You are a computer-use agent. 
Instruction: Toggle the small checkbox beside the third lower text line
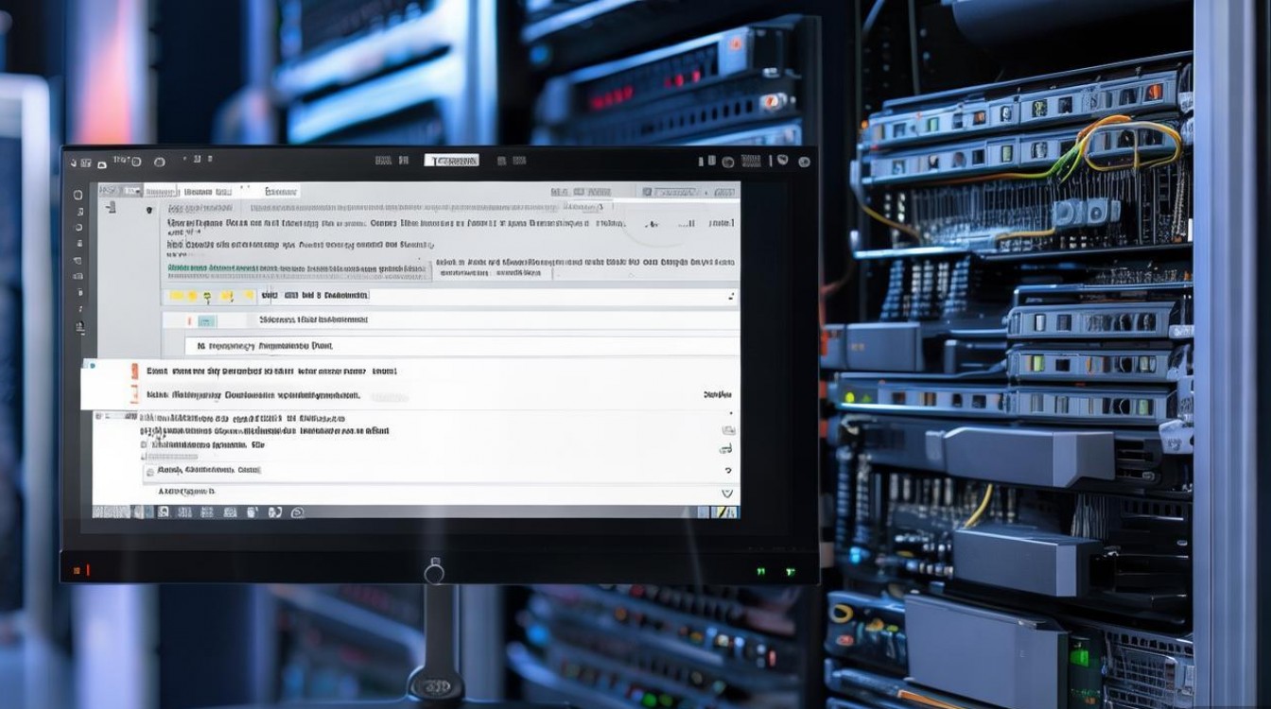click(145, 443)
